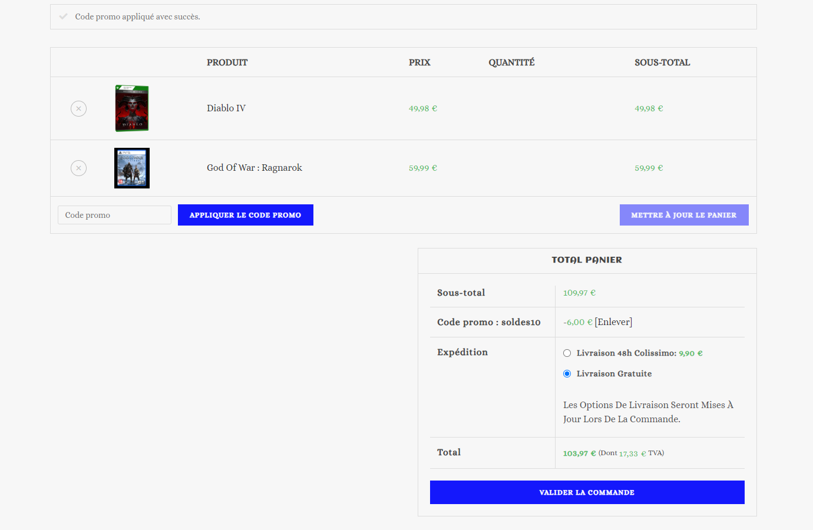Click Enlever to remove soldes10 promo code
This screenshot has height=530, width=813.
pos(613,322)
